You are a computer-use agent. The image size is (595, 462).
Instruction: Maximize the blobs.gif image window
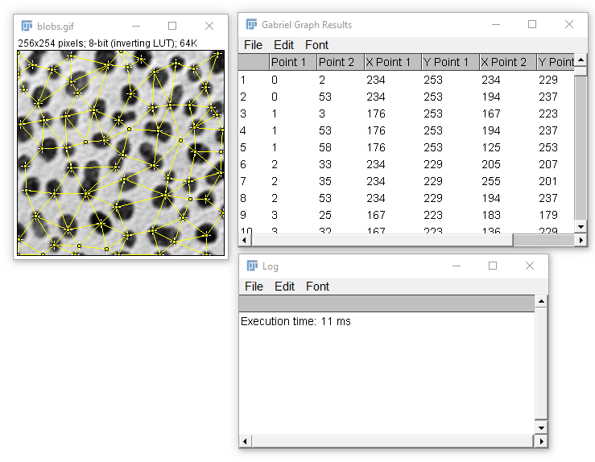pyautogui.click(x=172, y=26)
